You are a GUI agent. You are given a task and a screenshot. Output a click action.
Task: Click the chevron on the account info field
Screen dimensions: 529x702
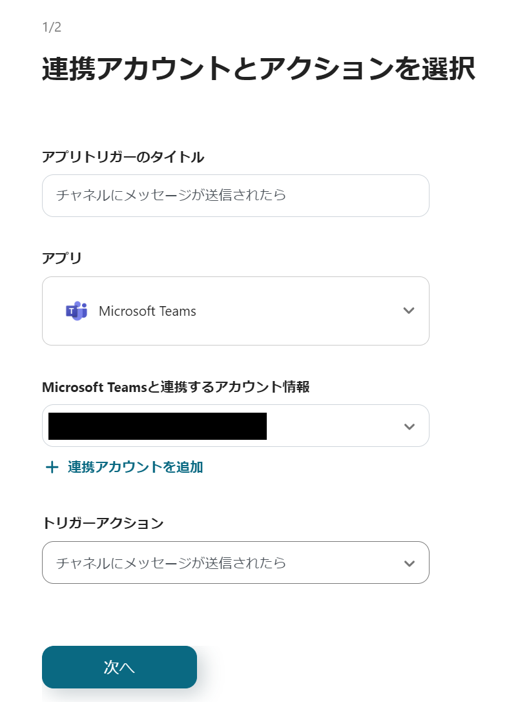[x=409, y=426]
